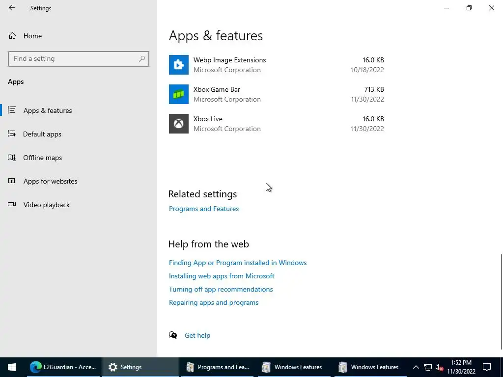Switch to the first Windows Features taskbar window
The height and width of the screenshot is (377, 503).
294,367
